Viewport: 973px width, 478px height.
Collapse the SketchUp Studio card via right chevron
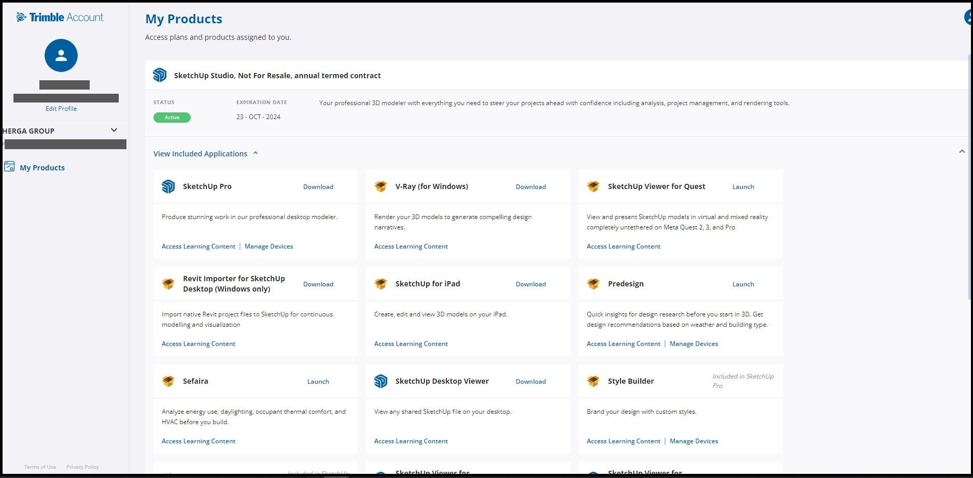[962, 151]
